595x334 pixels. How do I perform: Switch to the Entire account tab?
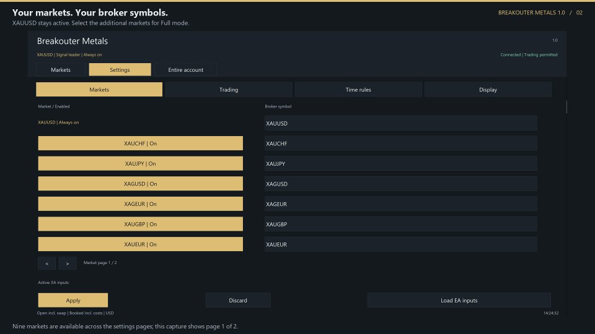pyautogui.click(x=185, y=70)
